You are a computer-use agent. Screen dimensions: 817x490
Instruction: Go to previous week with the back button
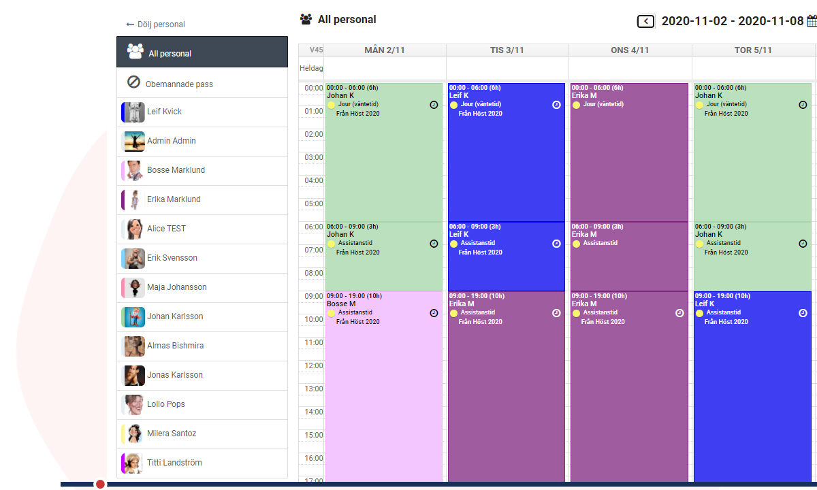pos(645,21)
